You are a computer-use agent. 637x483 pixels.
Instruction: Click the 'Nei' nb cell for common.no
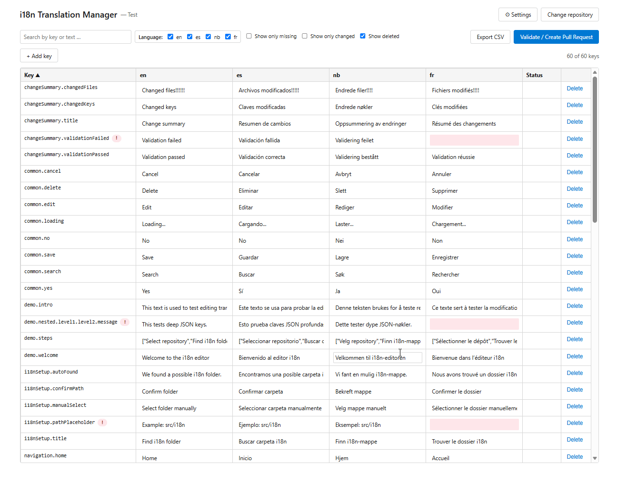point(378,240)
